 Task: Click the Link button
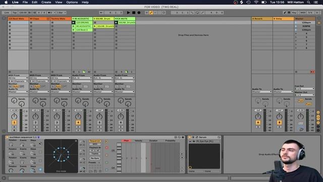point(7,13)
